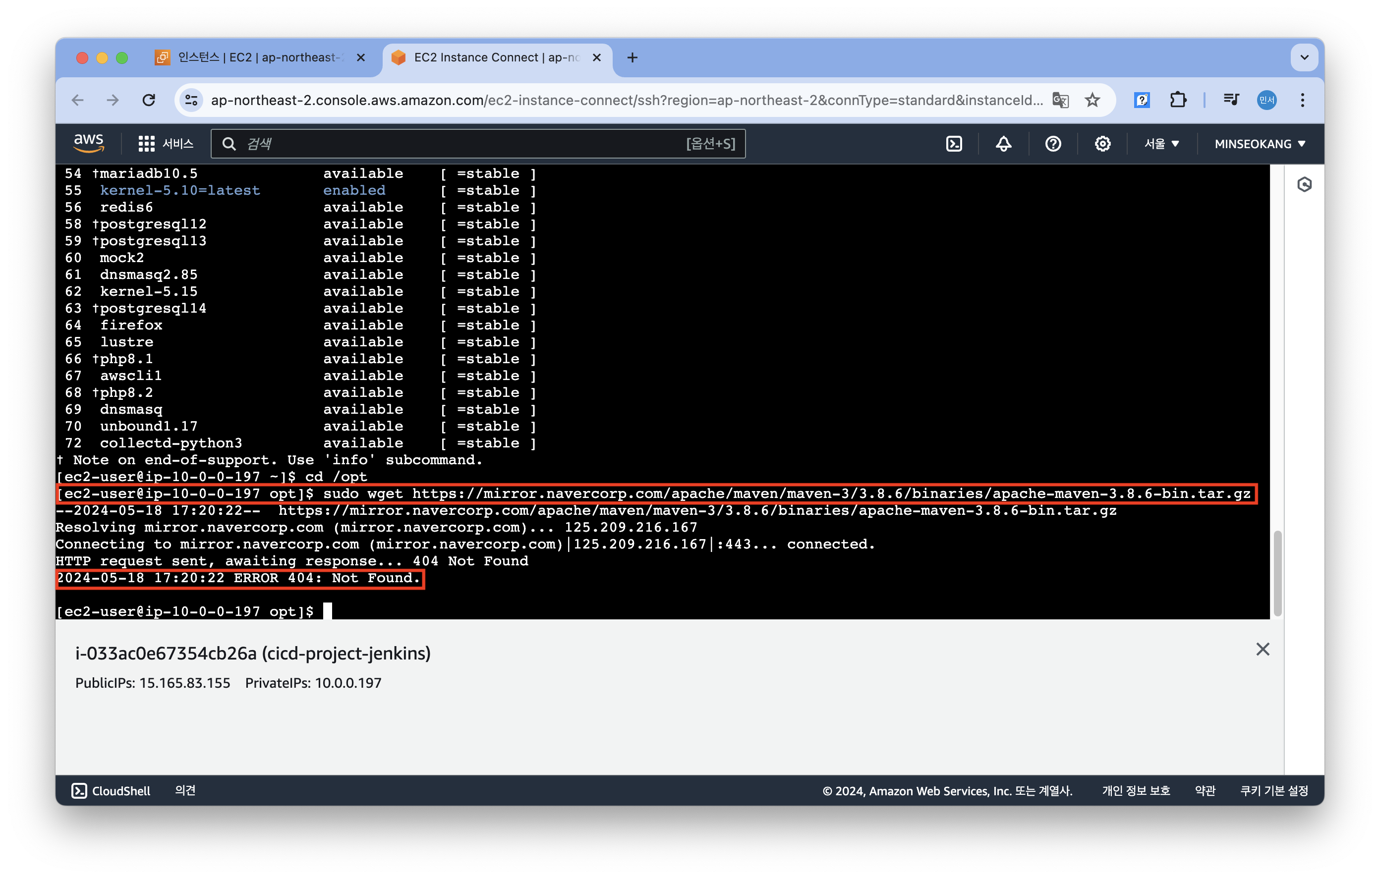The width and height of the screenshot is (1380, 879).
Task: Bookmark this page with the star icon
Action: tap(1092, 100)
